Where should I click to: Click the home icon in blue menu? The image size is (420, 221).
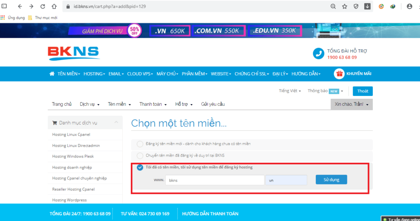tap(52, 74)
